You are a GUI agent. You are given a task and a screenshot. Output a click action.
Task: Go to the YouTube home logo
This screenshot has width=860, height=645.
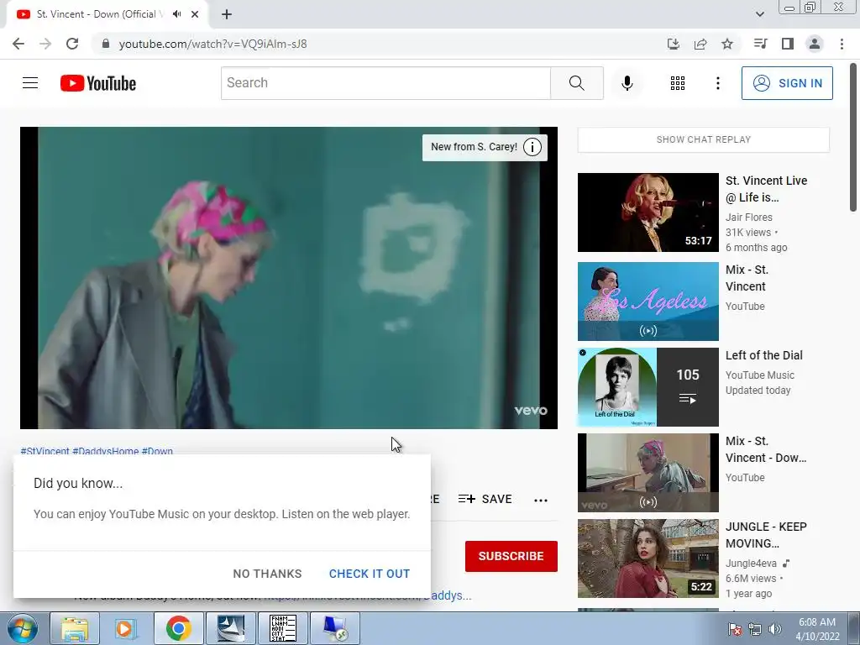tap(98, 83)
